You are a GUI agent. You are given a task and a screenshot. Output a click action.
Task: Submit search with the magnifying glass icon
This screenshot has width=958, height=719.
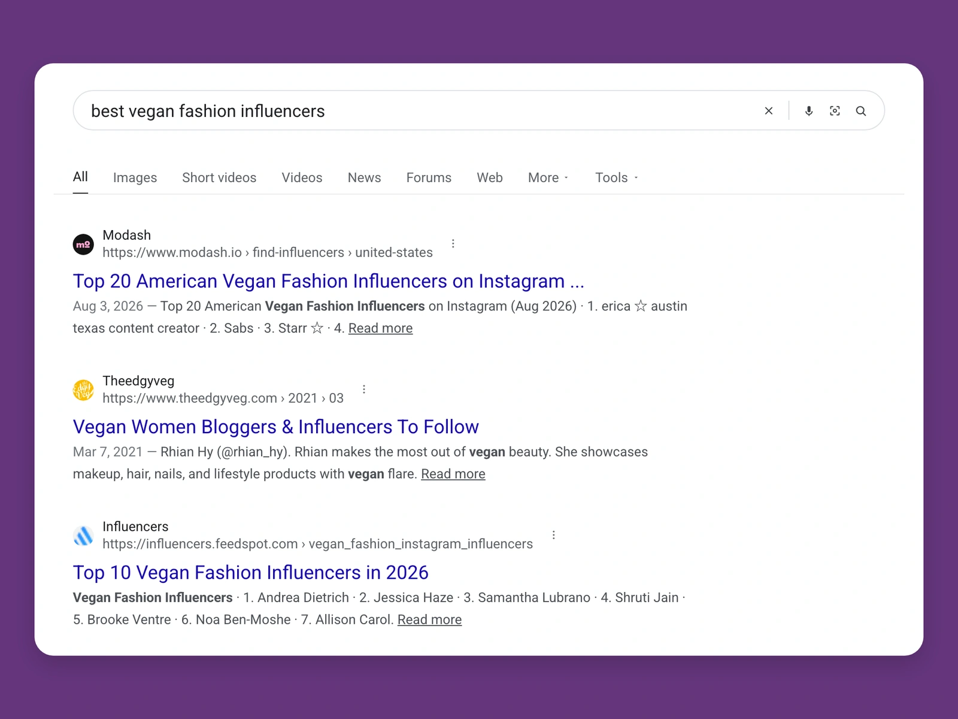[x=861, y=111]
